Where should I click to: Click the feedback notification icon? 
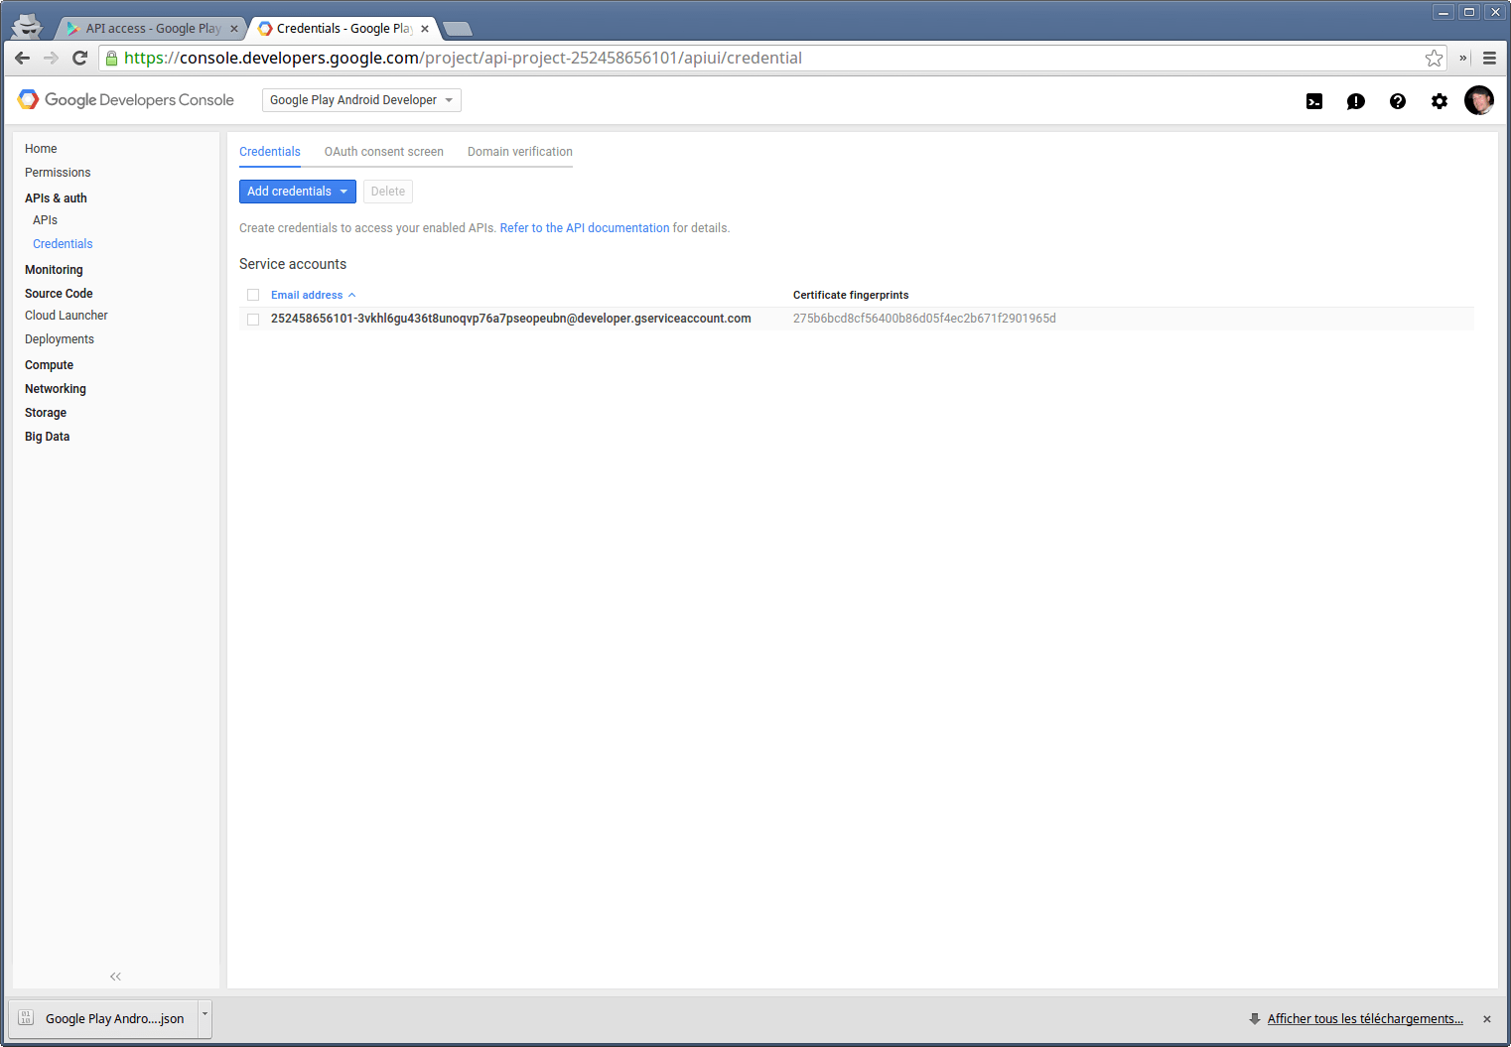pyautogui.click(x=1355, y=101)
